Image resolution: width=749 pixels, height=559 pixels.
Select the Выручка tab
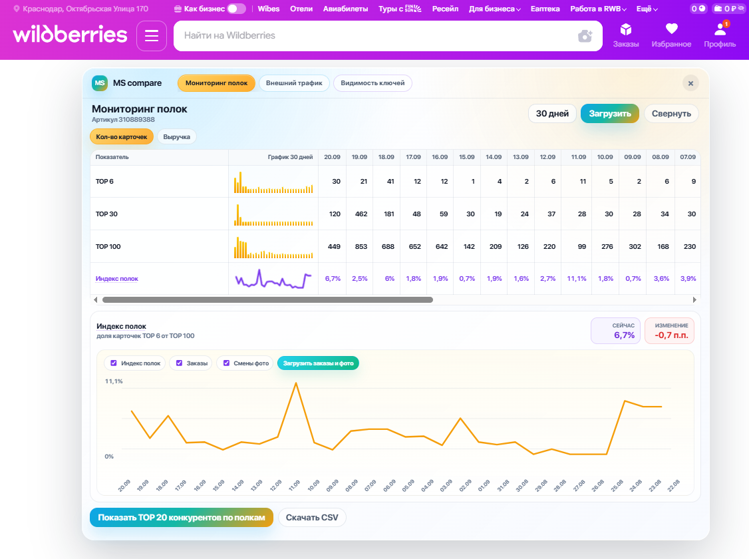click(177, 136)
